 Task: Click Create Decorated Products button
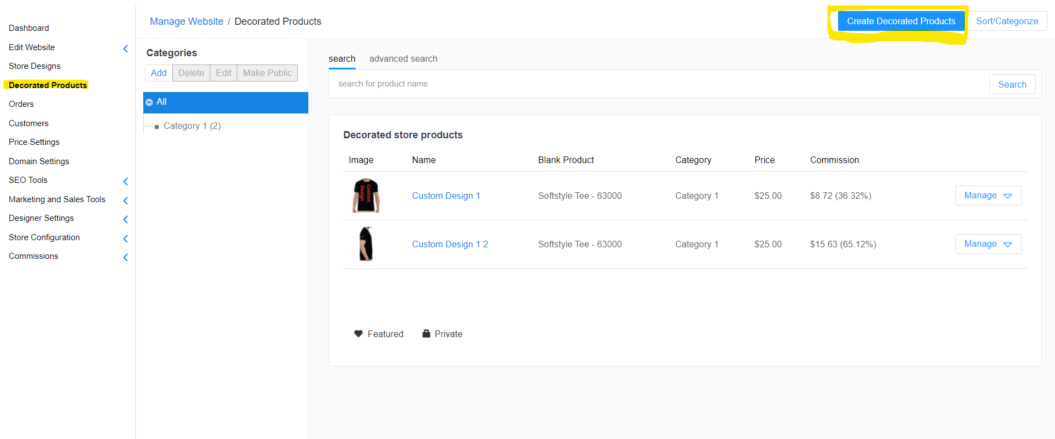[901, 21]
